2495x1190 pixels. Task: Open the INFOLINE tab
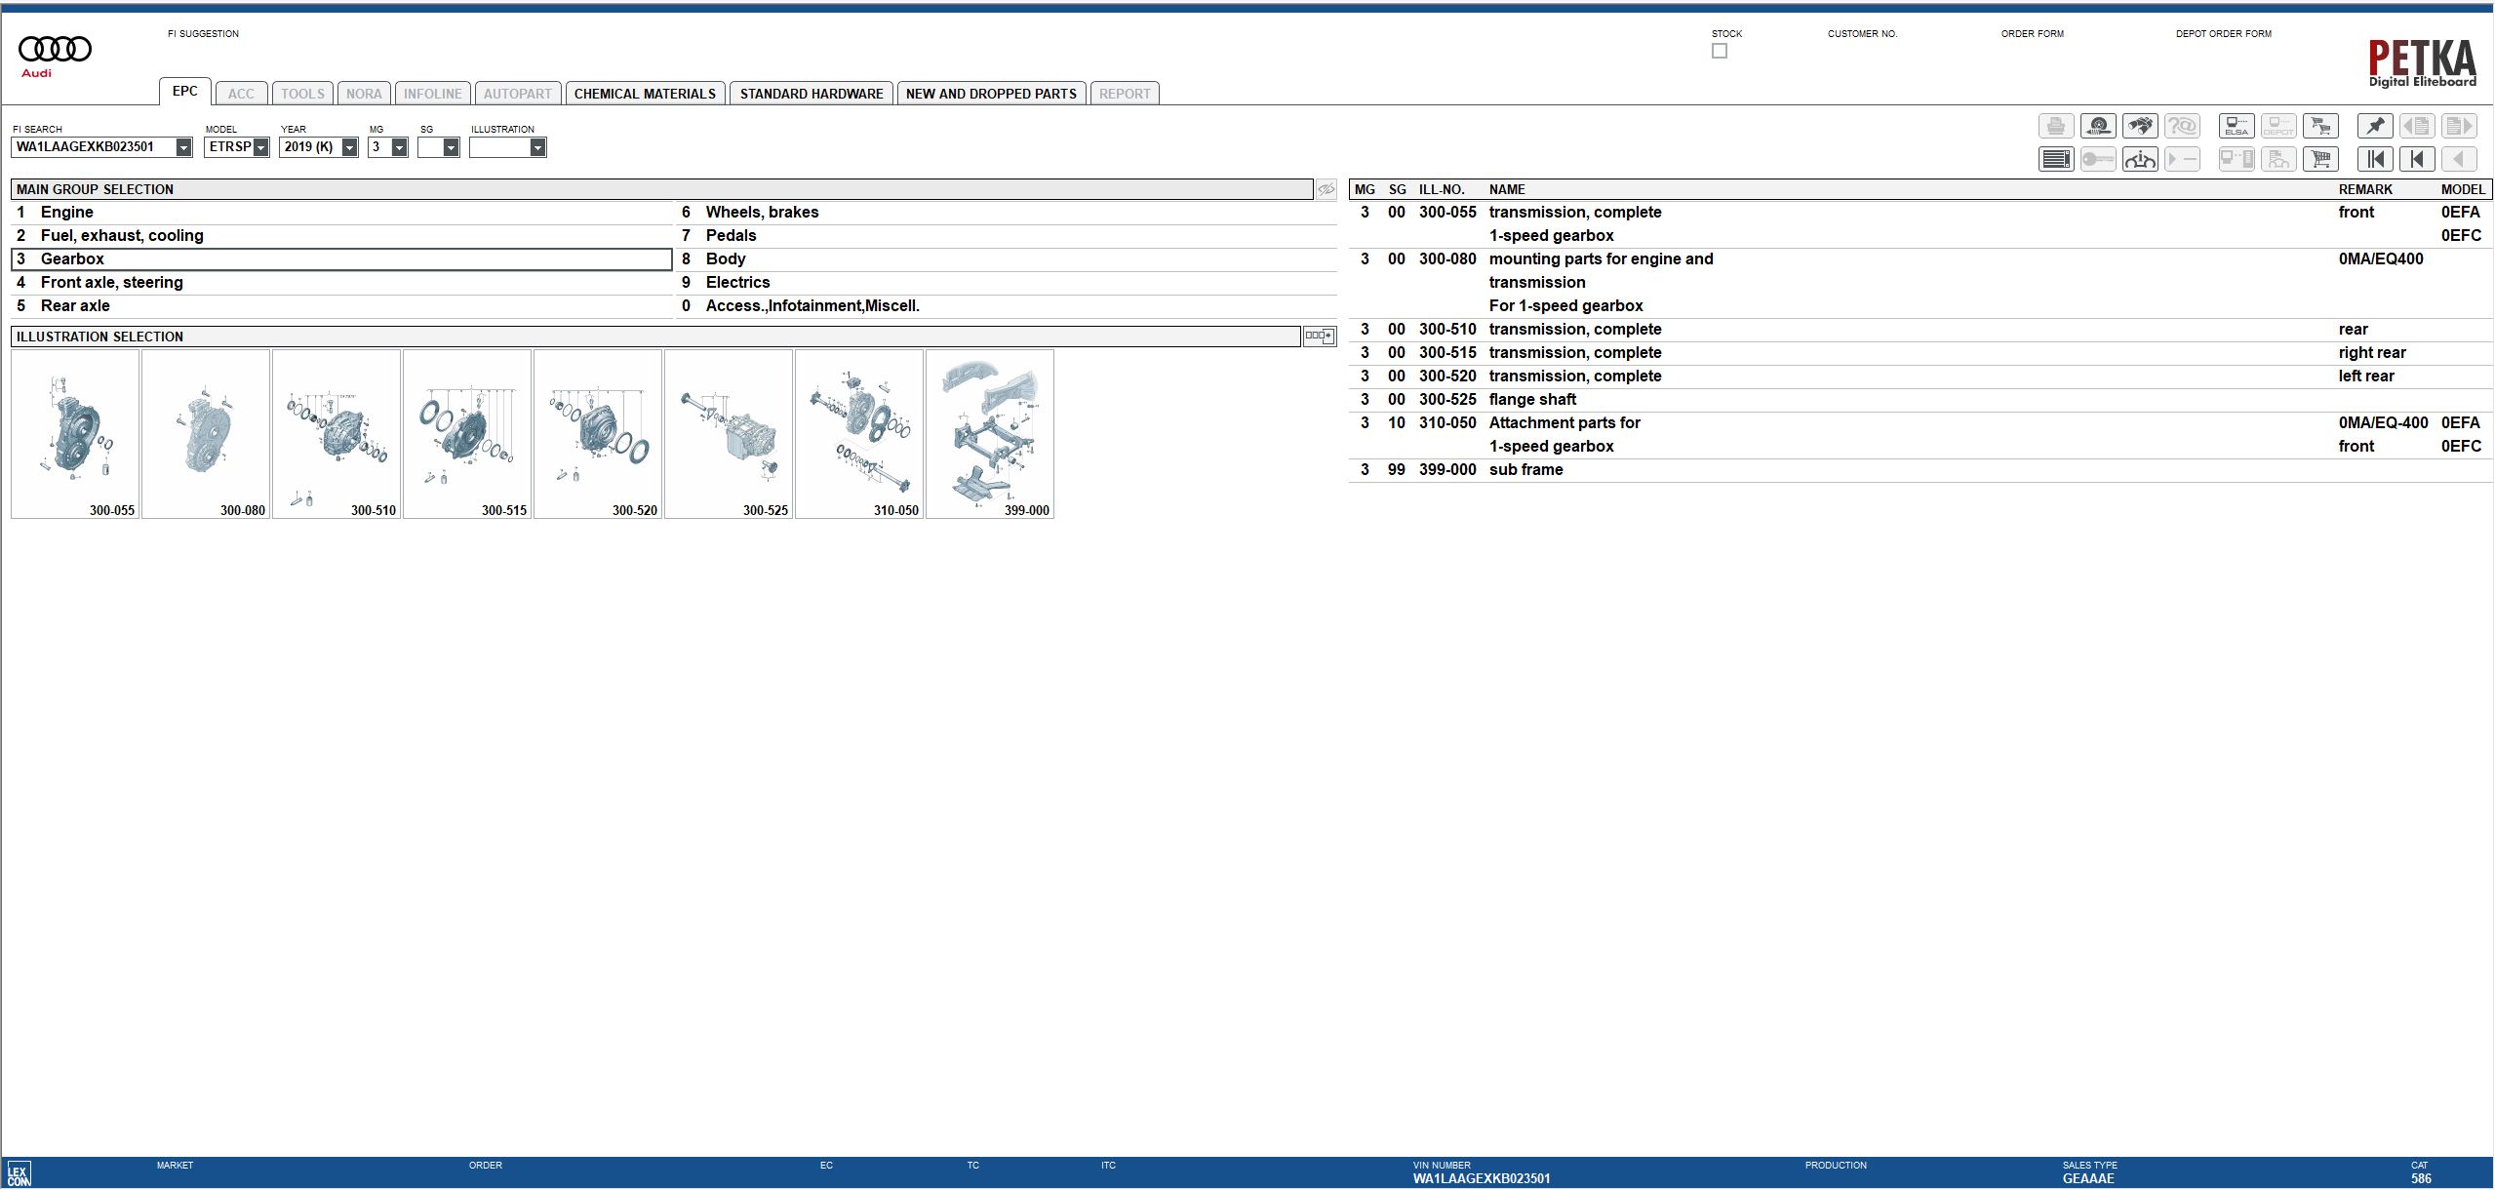tap(433, 94)
